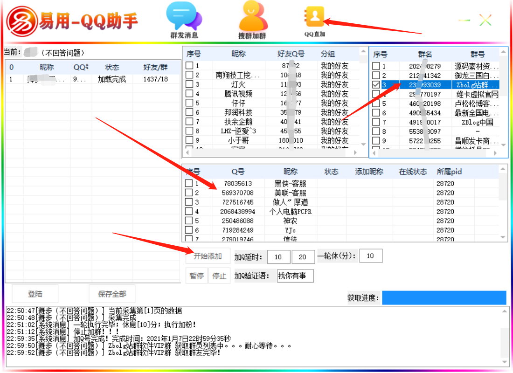Sort member list by 在线状态 header
This screenshot has width=513, height=373.
tap(413, 172)
